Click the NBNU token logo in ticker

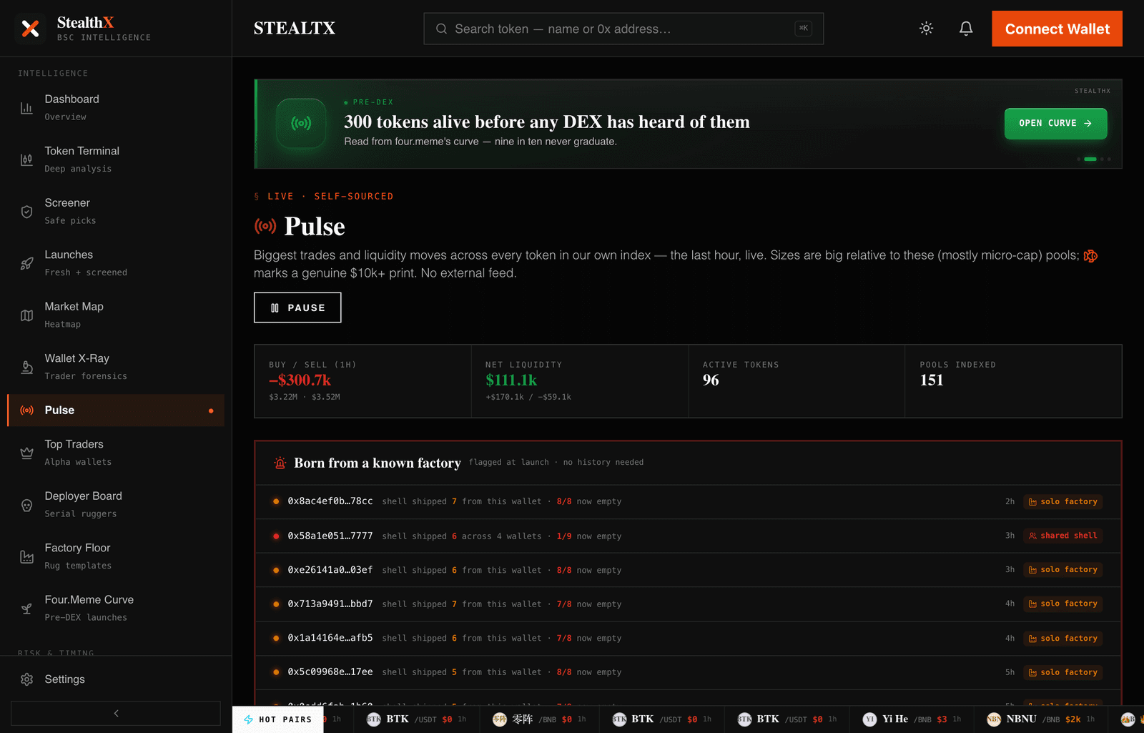994,719
